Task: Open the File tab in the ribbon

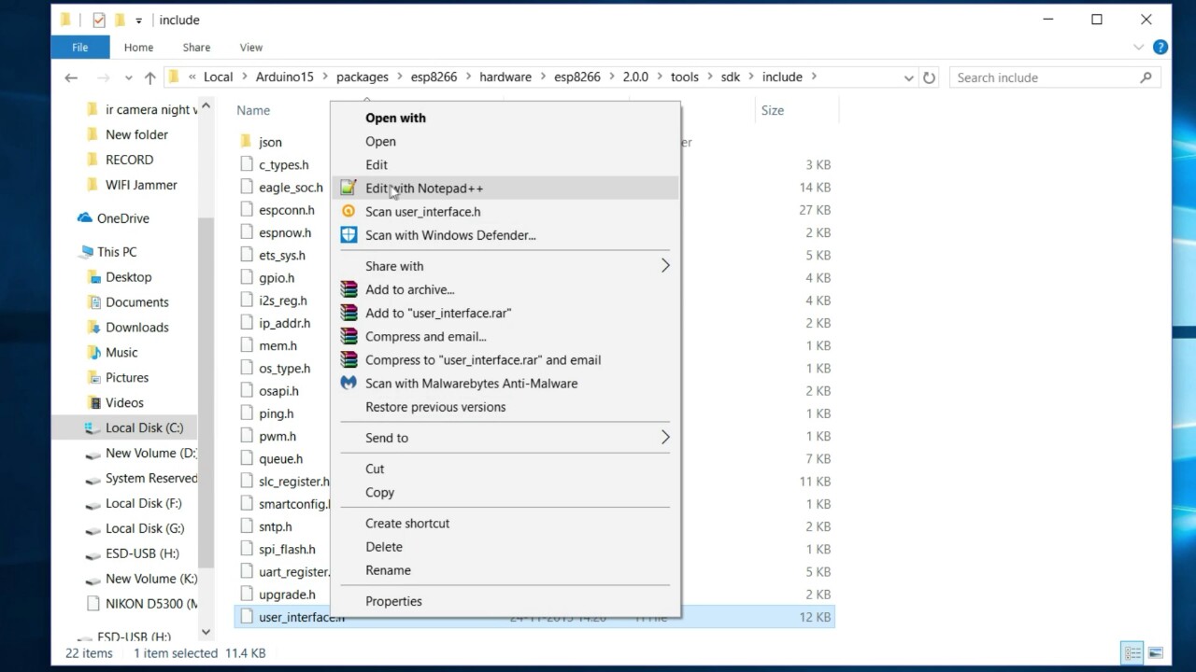Action: tap(80, 47)
